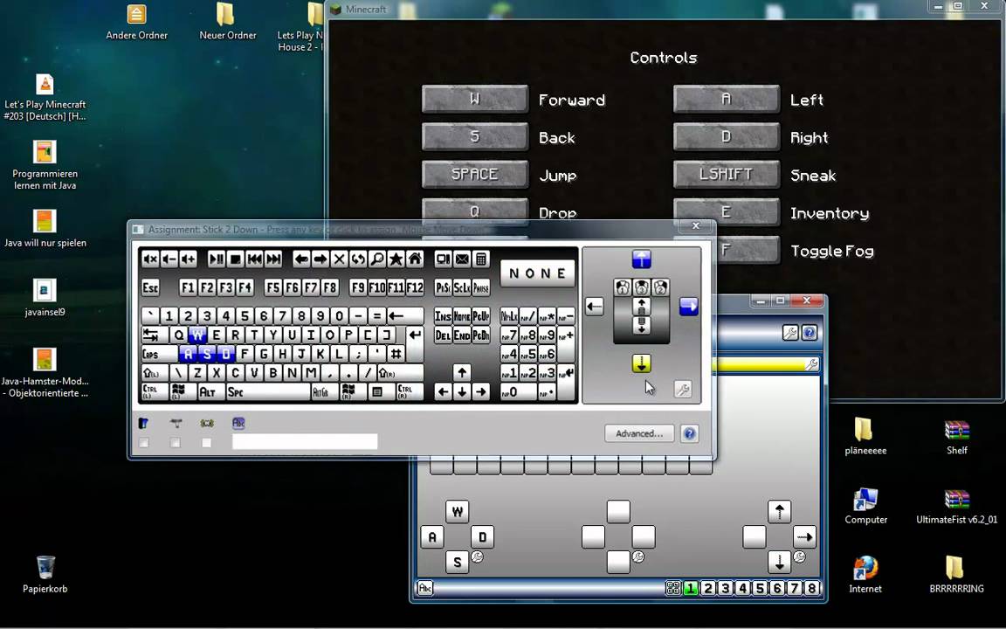
Task: Click the up arrow button on right stick
Action: [780, 512]
